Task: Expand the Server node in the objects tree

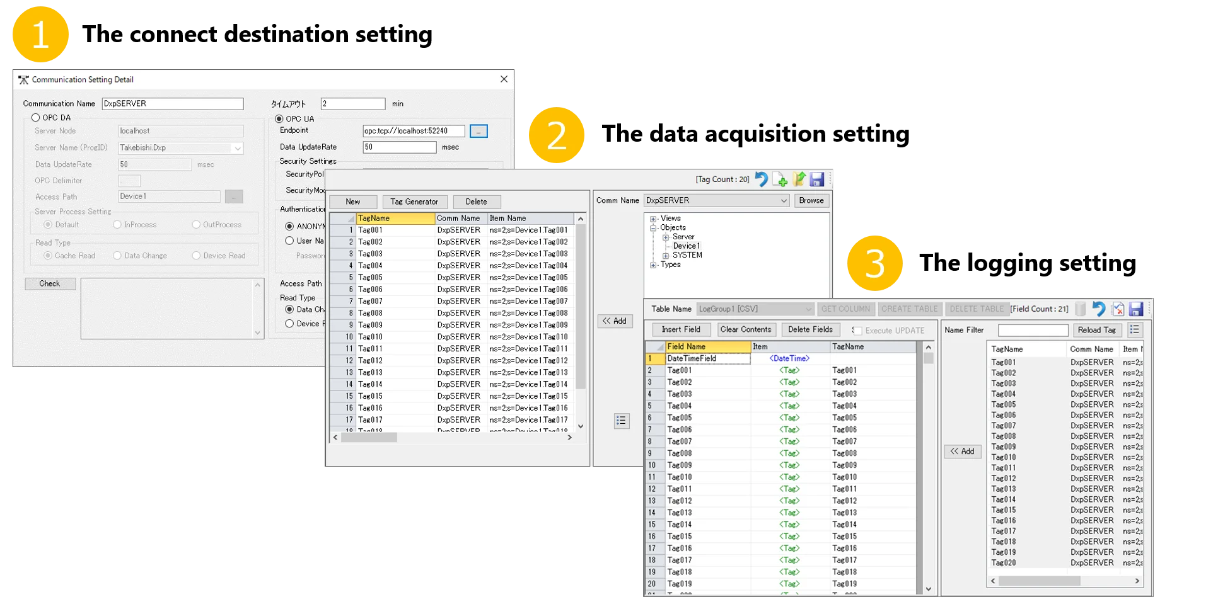Action: (666, 236)
